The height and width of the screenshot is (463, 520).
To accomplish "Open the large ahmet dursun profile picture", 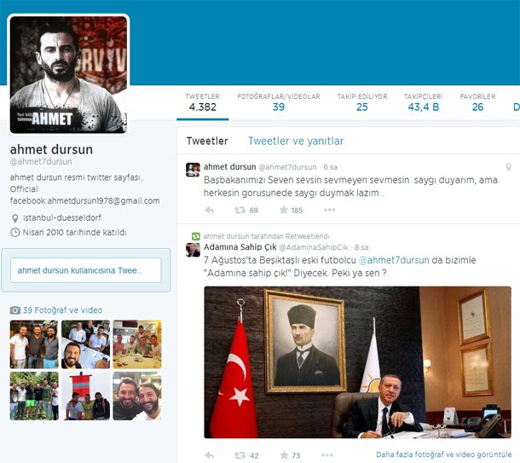I will [69, 74].
